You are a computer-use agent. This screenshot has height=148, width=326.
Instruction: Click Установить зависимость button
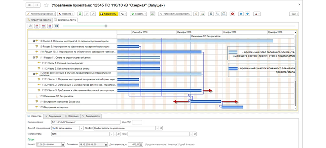pos(175,14)
